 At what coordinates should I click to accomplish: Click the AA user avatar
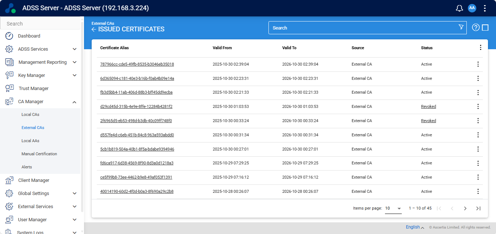pos(472,8)
